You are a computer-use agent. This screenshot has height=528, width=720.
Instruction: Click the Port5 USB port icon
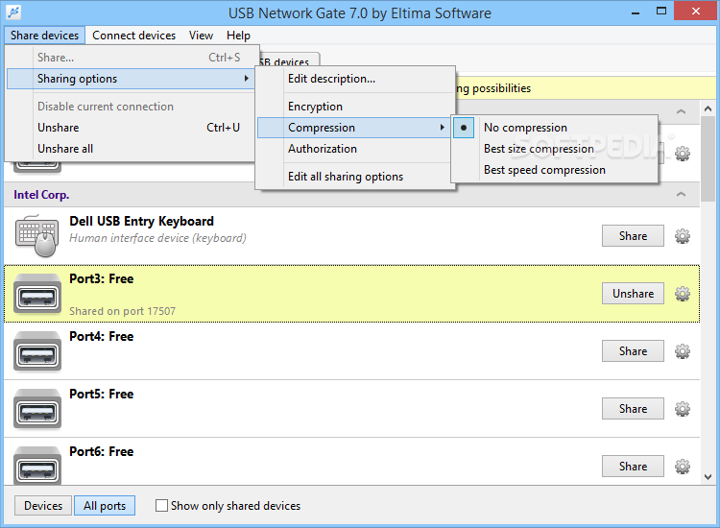37,409
